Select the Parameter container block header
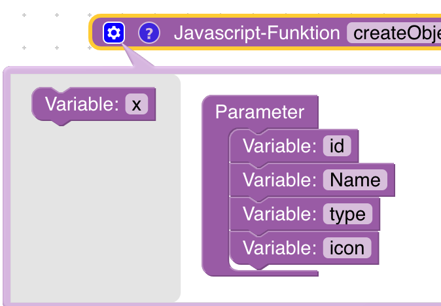This screenshot has width=441, height=306. pyautogui.click(x=260, y=112)
